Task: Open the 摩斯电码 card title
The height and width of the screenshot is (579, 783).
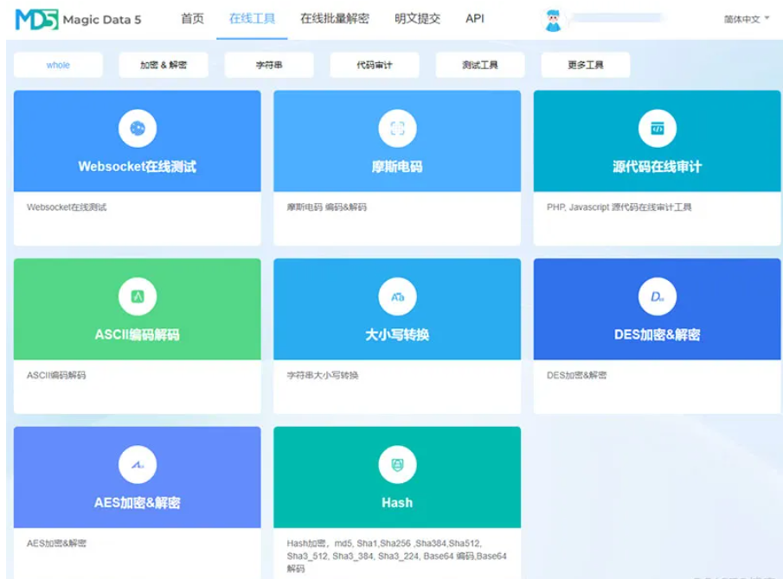Action: (397, 166)
